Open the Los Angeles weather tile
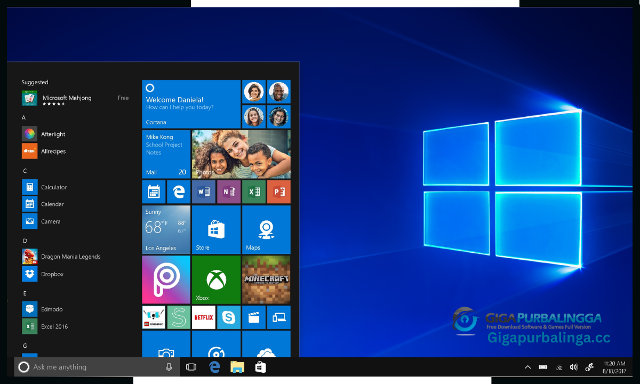The image size is (640, 384). [x=166, y=229]
